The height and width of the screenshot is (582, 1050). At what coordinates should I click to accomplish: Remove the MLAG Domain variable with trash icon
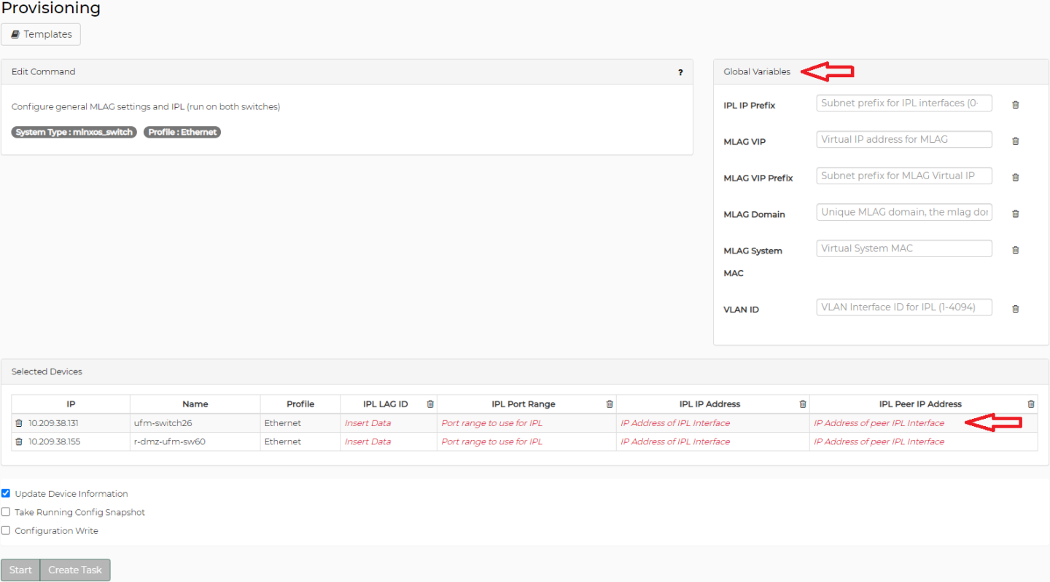point(1015,214)
